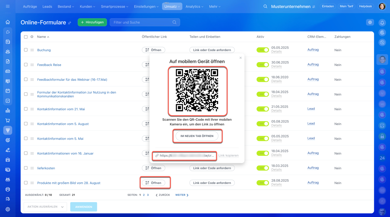Click the QR code image
Viewport: 390px width, 217px height.
(x=197, y=90)
